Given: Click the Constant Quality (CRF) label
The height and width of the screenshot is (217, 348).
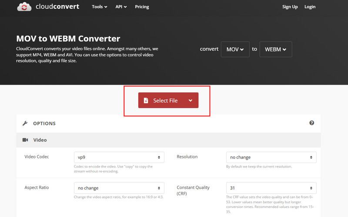Looking at the screenshot, I should [x=193, y=191].
